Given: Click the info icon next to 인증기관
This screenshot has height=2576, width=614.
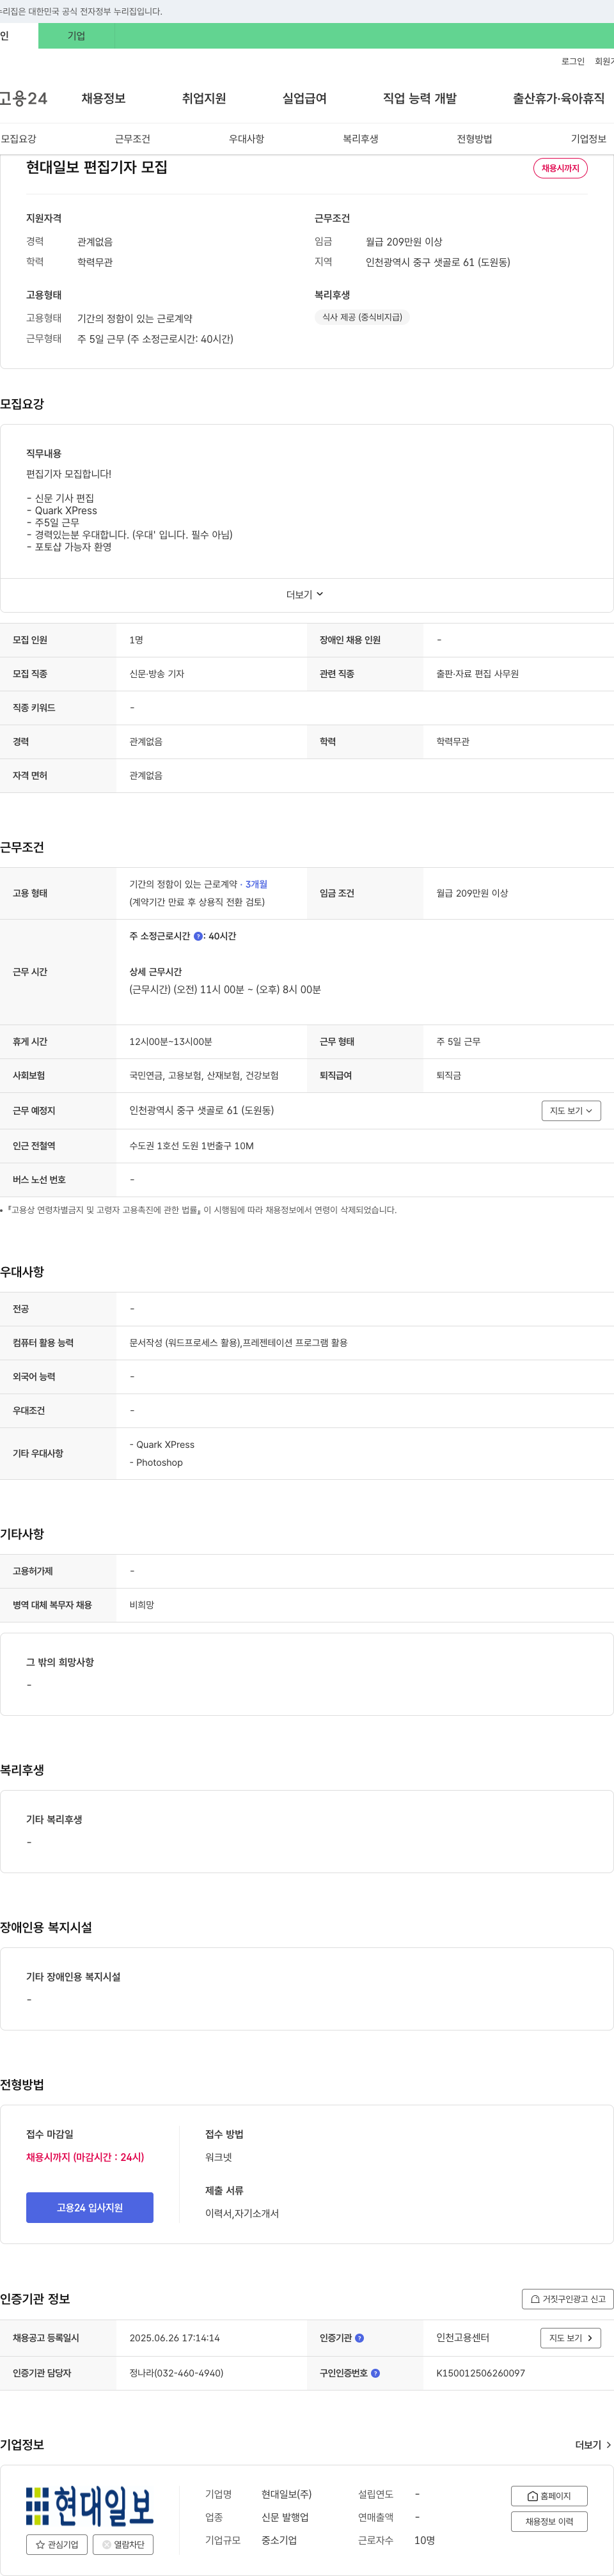Looking at the screenshot, I should click(x=360, y=2338).
